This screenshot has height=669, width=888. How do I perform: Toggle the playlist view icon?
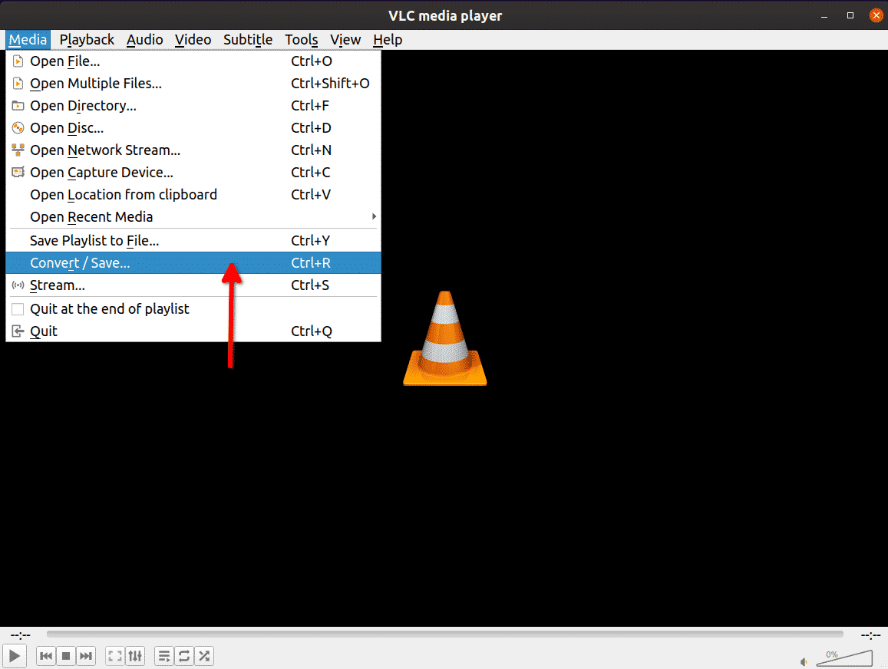pos(164,656)
